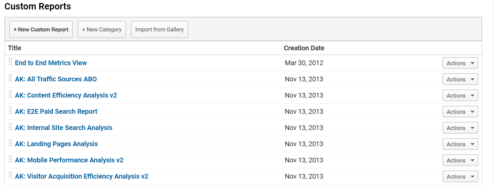This screenshot has height=185, width=494.
Task: Click drag handle beside E2E Paid Search Report
Action: (x=10, y=111)
